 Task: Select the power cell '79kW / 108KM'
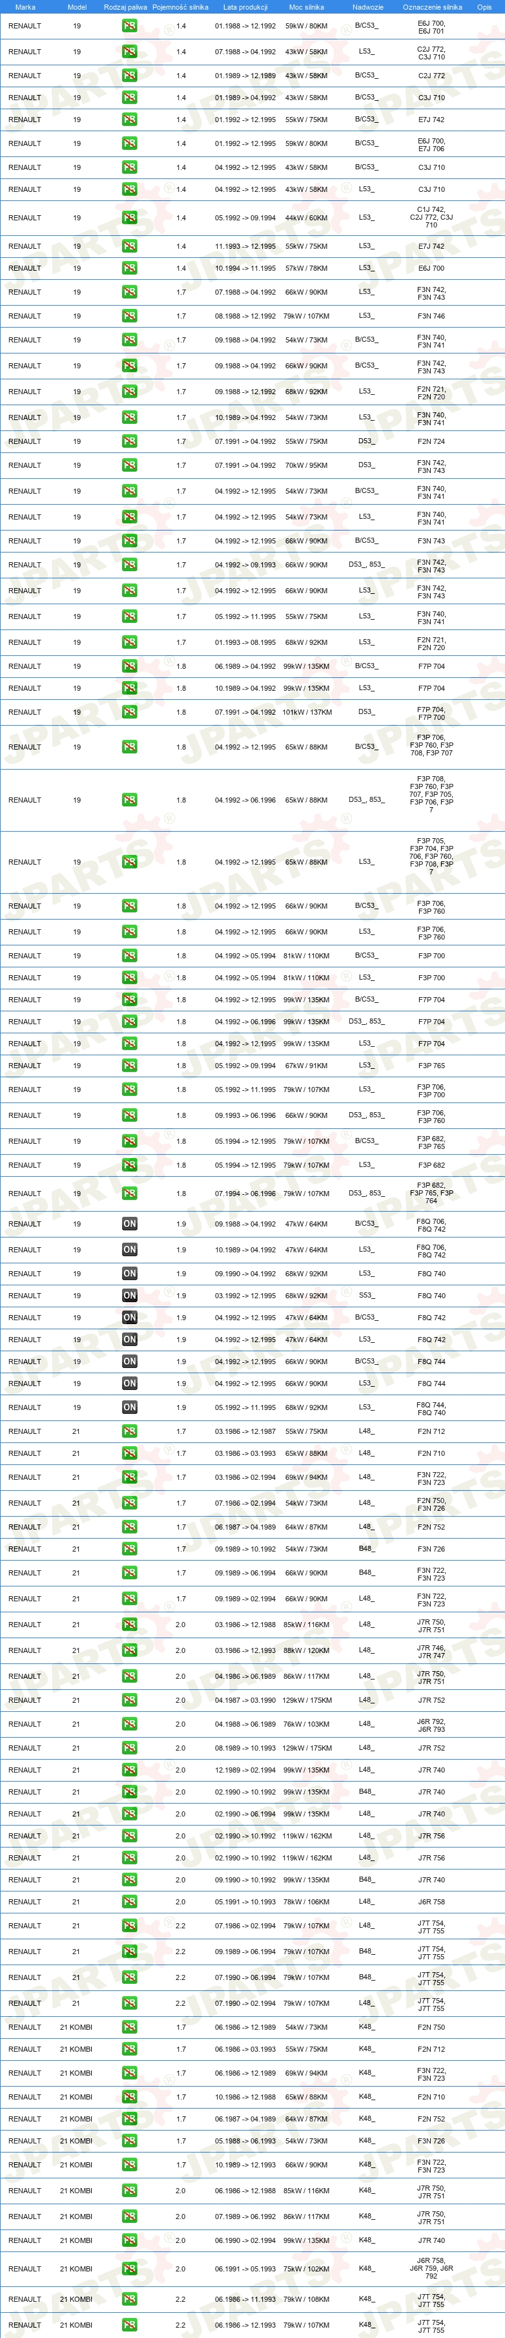(307, 2299)
